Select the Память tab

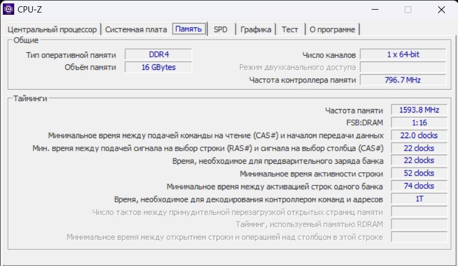tap(189, 29)
